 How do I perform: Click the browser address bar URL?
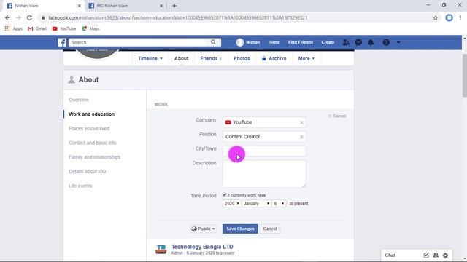[178, 17]
